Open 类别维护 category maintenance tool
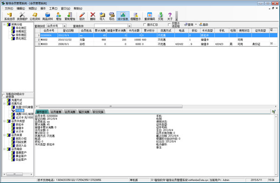Image resolution: width=280 pixels, height=183 pixels. click(x=22, y=16)
